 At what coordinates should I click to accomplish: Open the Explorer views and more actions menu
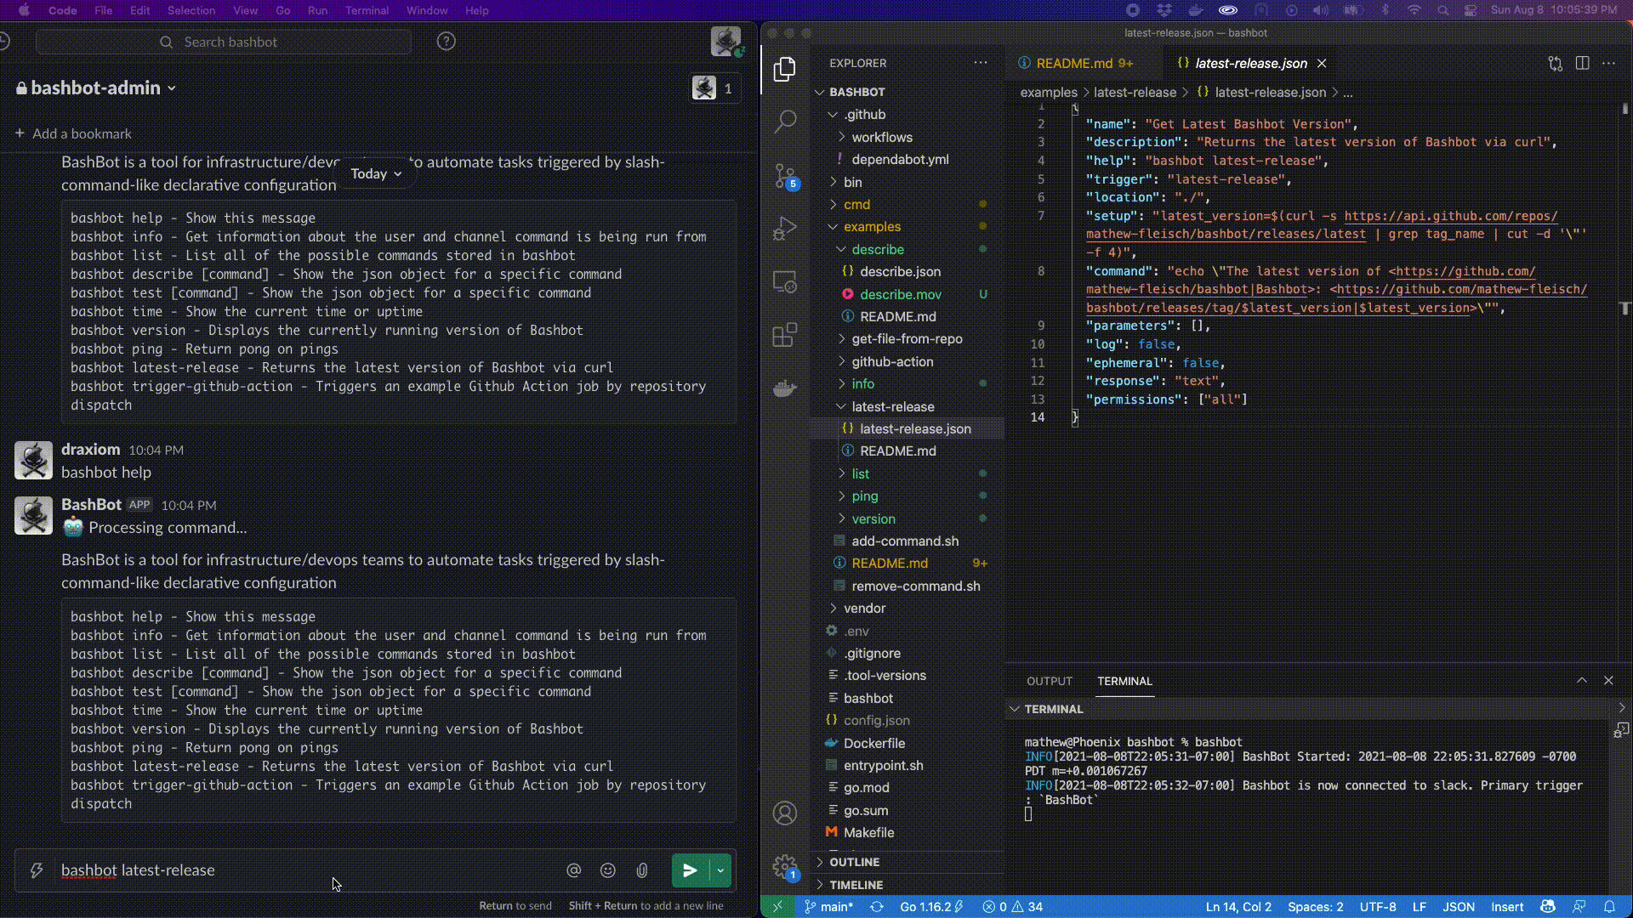tap(981, 63)
